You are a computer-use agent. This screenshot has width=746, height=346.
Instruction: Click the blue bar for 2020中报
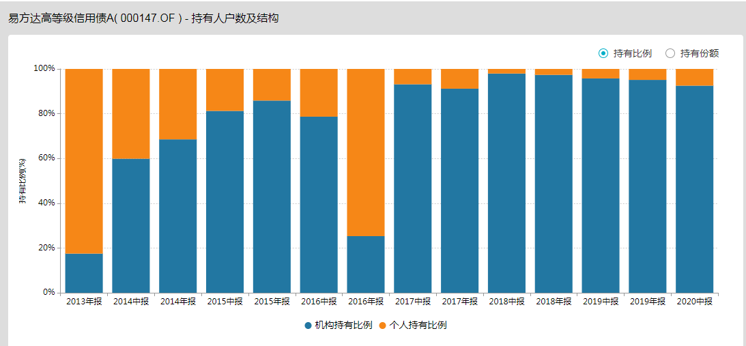[x=695, y=190]
